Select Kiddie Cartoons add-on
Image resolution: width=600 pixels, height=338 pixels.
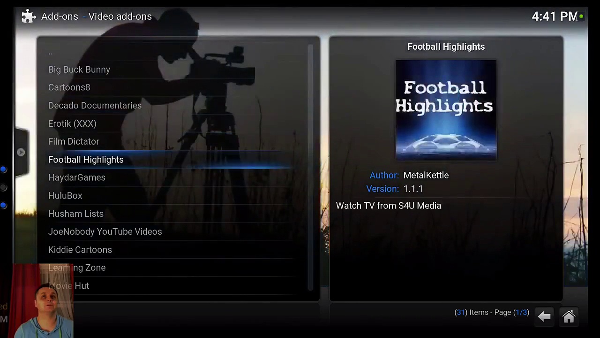pos(80,250)
